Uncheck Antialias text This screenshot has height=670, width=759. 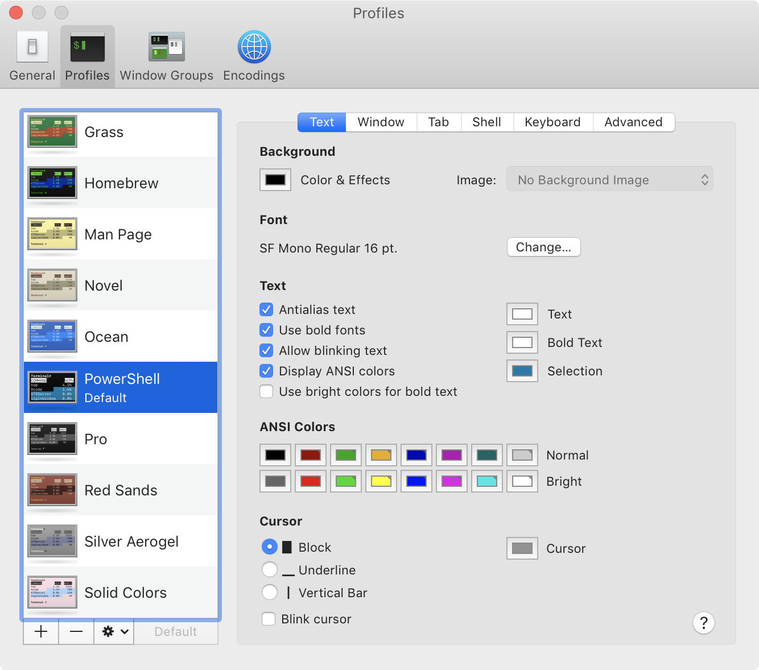pos(266,309)
